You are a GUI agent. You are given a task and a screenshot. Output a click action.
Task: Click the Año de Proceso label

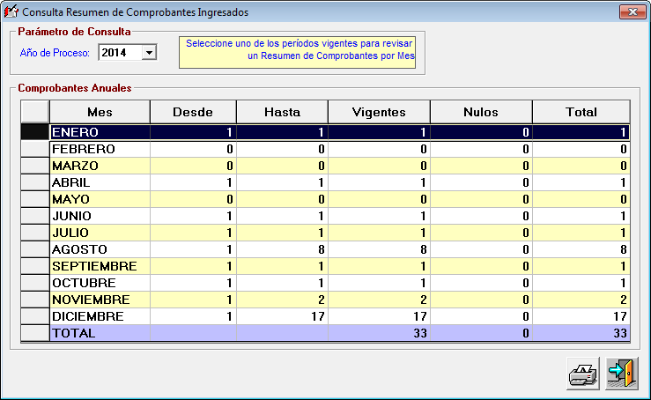pos(55,53)
